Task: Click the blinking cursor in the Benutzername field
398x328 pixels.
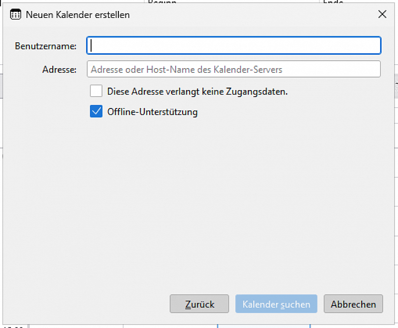Action: 91,46
